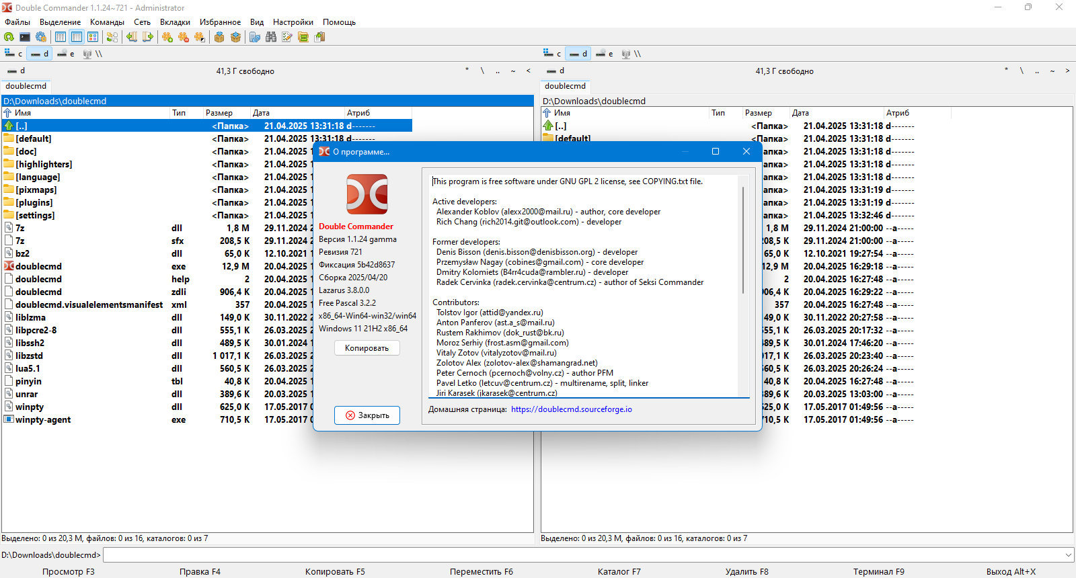Click the extract files box icon
Viewport: 1076px width, 578px height.
click(235, 37)
